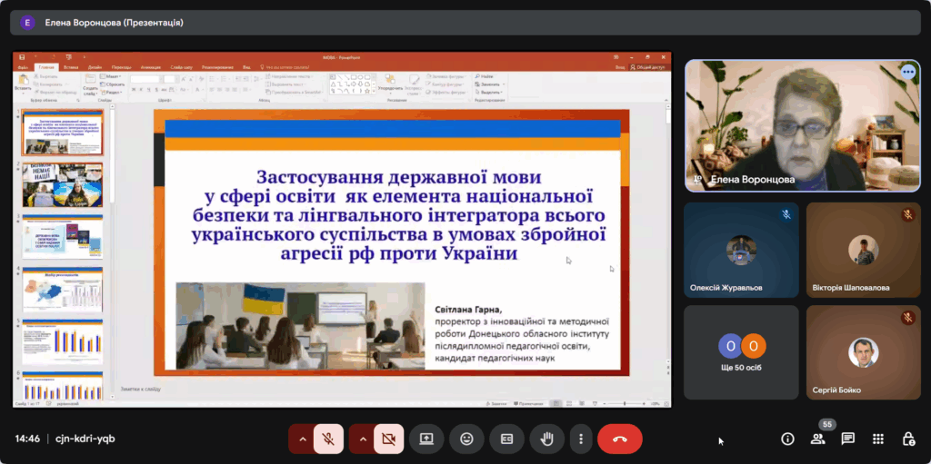Viewport: 931px width, 464px height.
Task: Leave the call with the red button
Action: tap(620, 439)
